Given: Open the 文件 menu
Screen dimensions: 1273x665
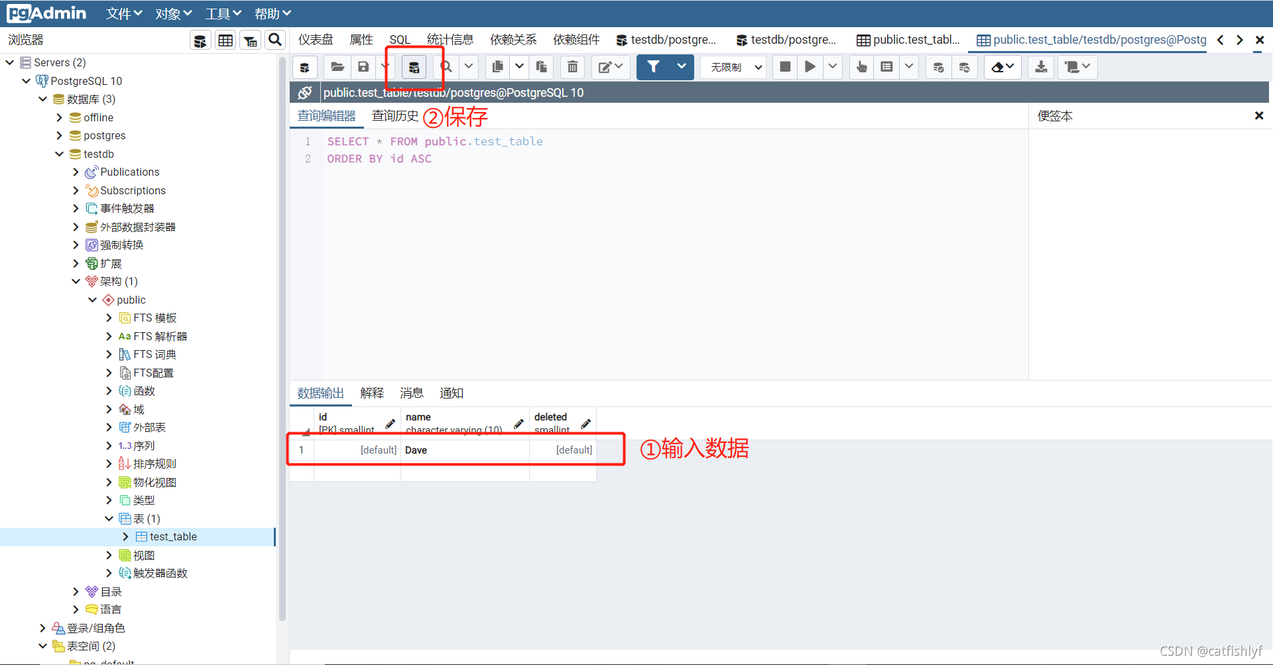Looking at the screenshot, I should [124, 14].
